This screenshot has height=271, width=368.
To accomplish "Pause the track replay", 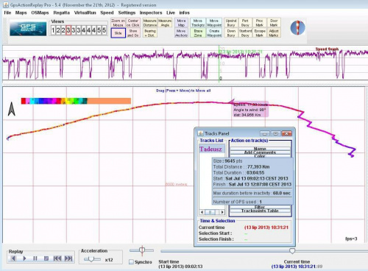I will (35, 258).
